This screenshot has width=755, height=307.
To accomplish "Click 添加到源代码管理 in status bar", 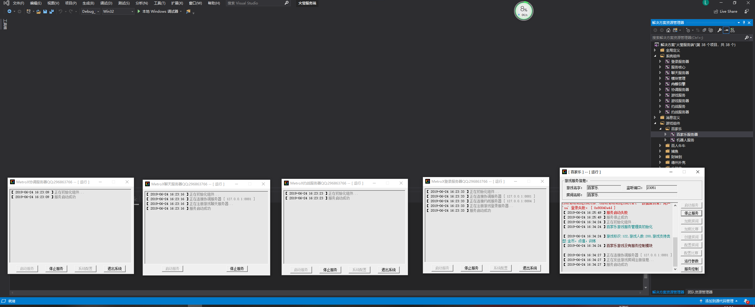I will tap(719, 301).
